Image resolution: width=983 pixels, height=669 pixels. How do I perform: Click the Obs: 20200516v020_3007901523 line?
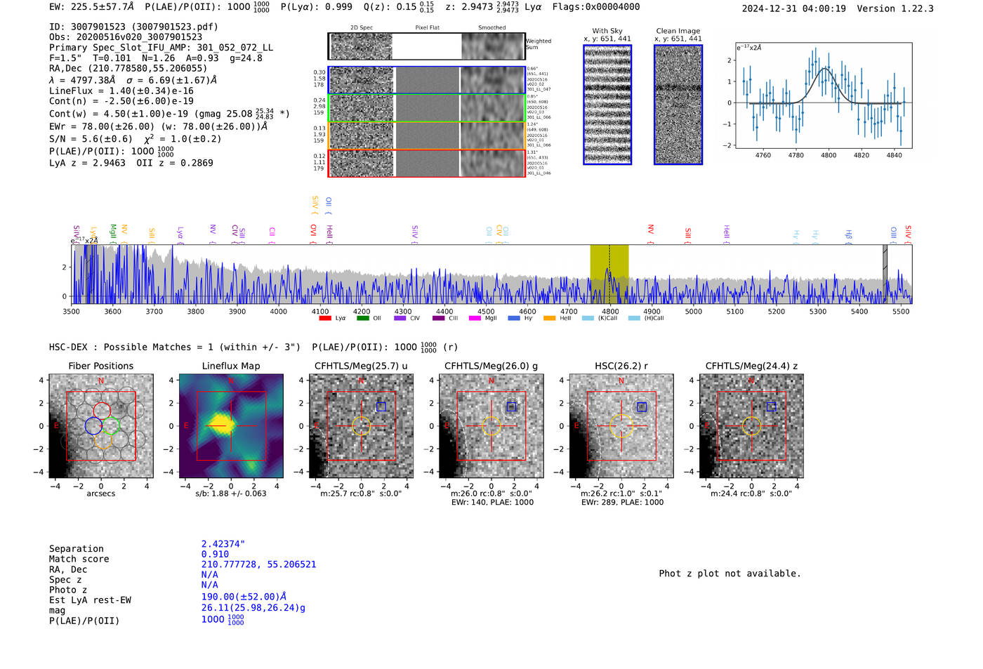point(126,37)
